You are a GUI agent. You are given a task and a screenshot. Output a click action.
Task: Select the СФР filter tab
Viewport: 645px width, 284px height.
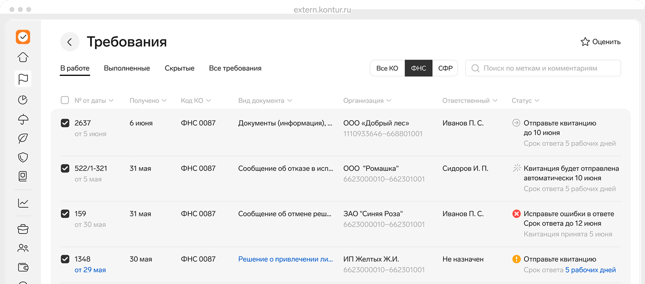445,68
